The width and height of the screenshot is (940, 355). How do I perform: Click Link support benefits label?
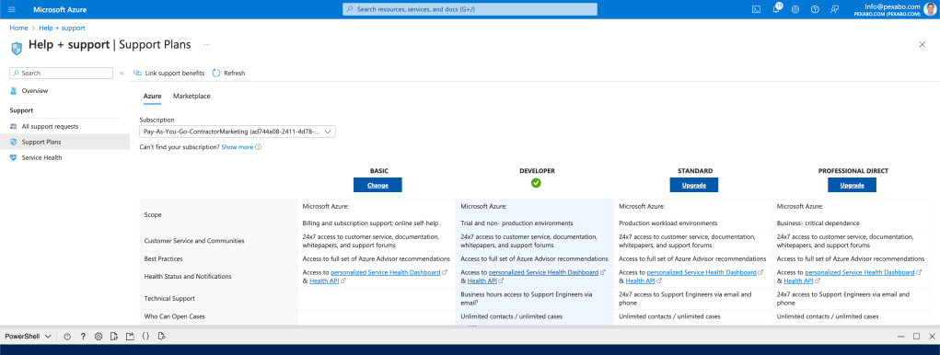click(x=174, y=73)
